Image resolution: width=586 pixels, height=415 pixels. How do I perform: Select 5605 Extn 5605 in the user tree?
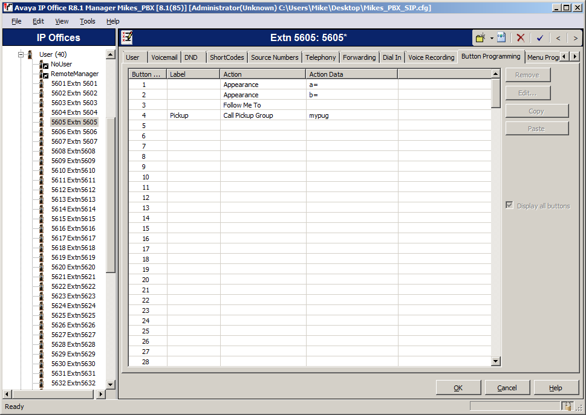(x=74, y=122)
